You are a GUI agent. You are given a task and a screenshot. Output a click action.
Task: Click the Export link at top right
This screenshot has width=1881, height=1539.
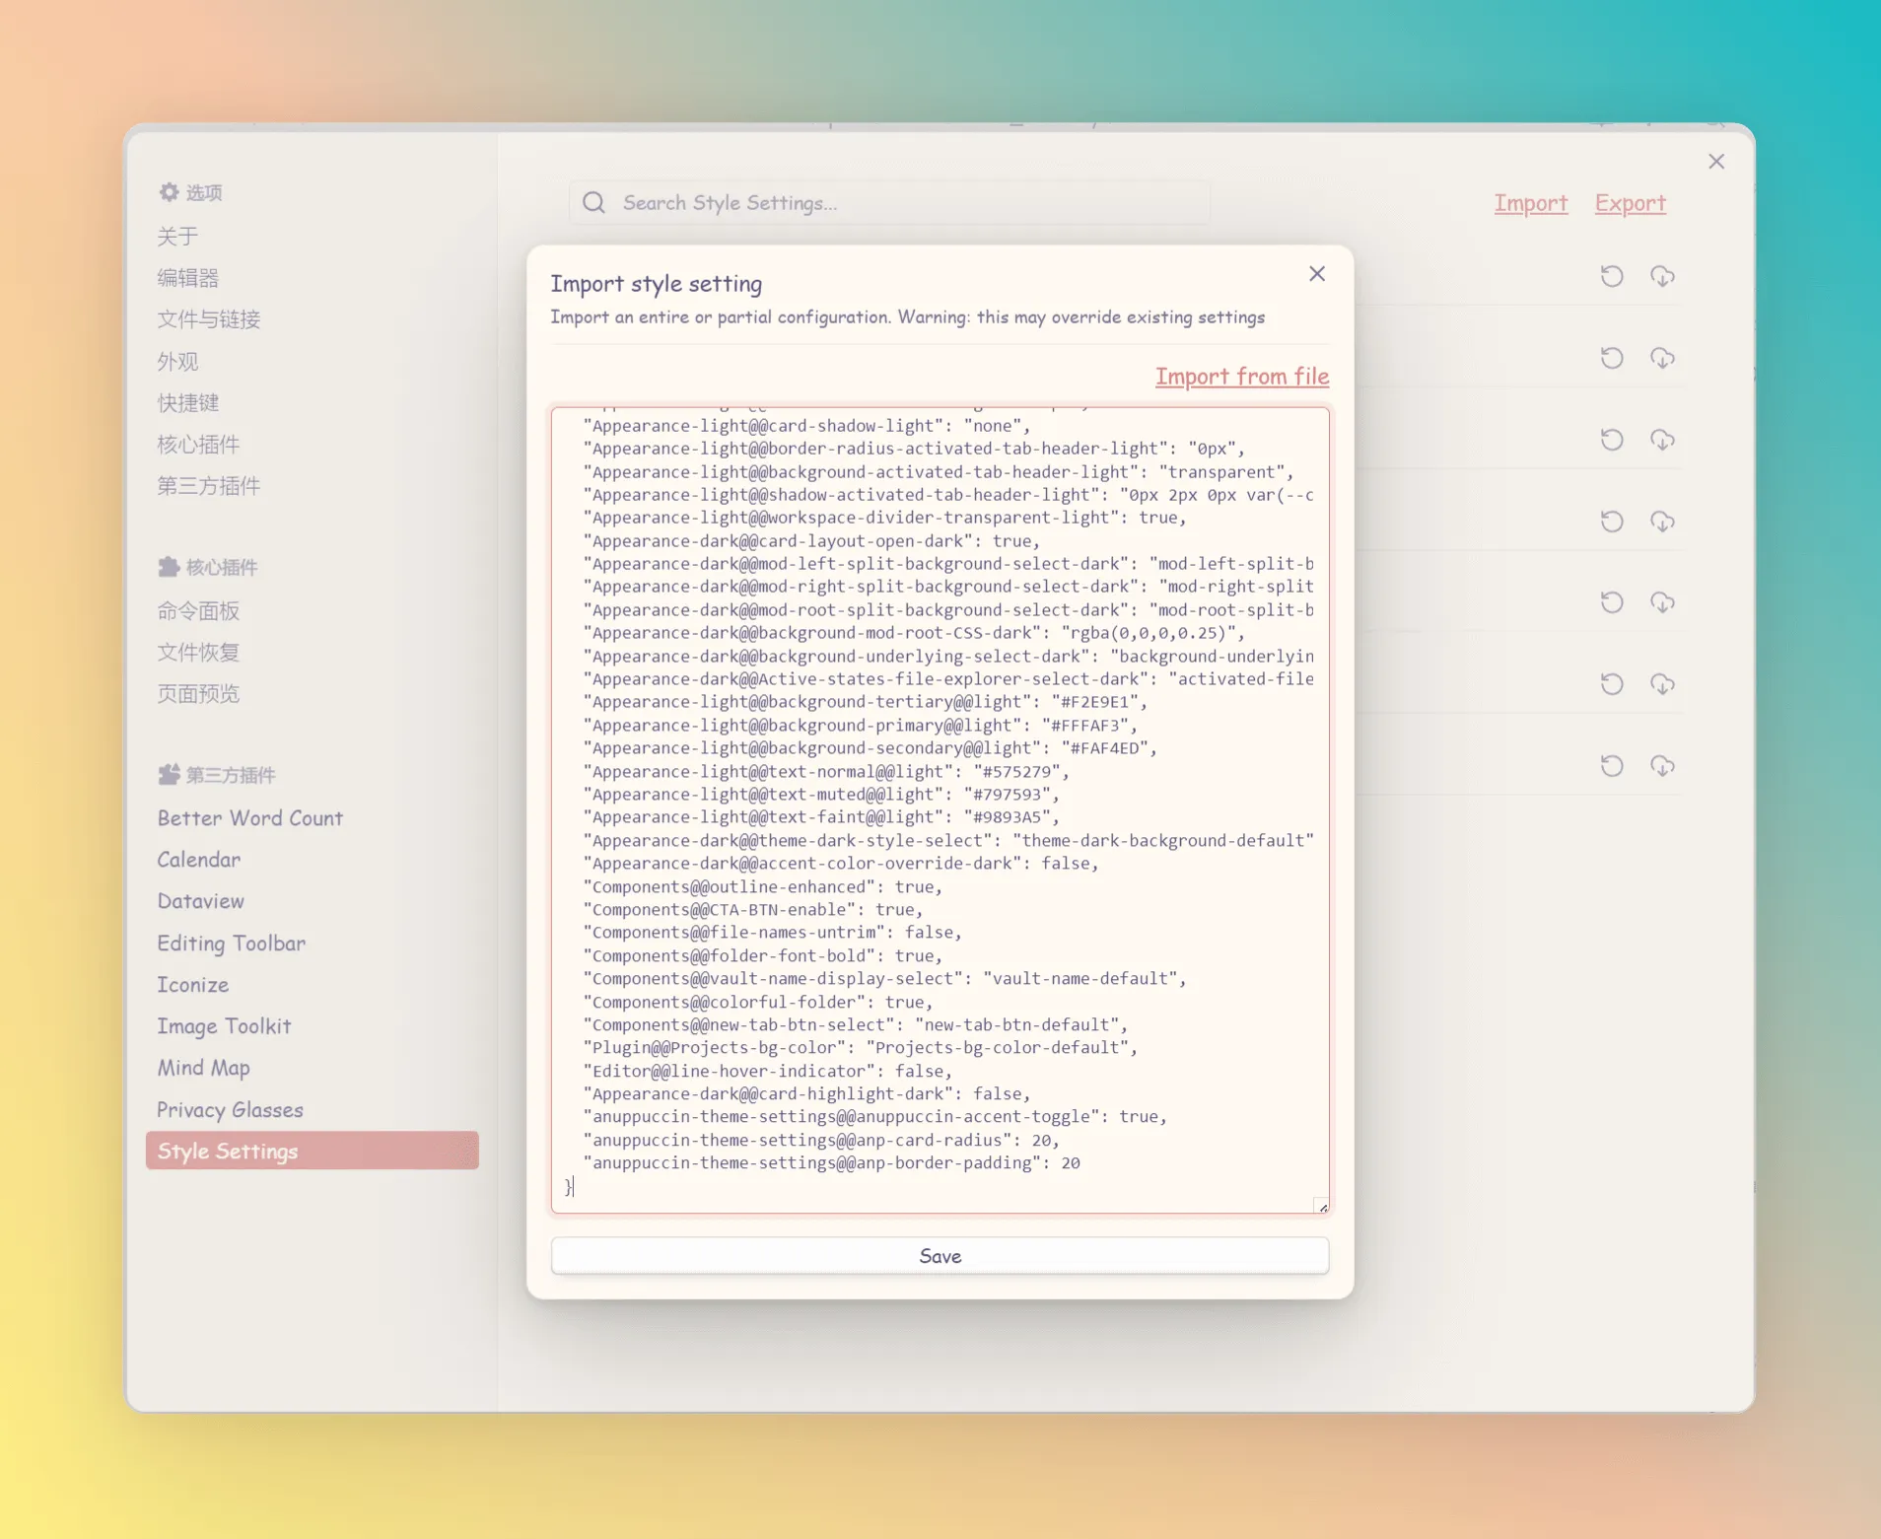1630,203
